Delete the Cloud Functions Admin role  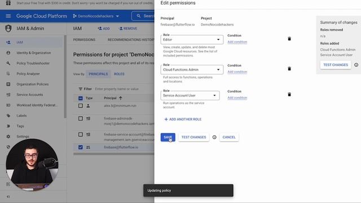click(289, 69)
